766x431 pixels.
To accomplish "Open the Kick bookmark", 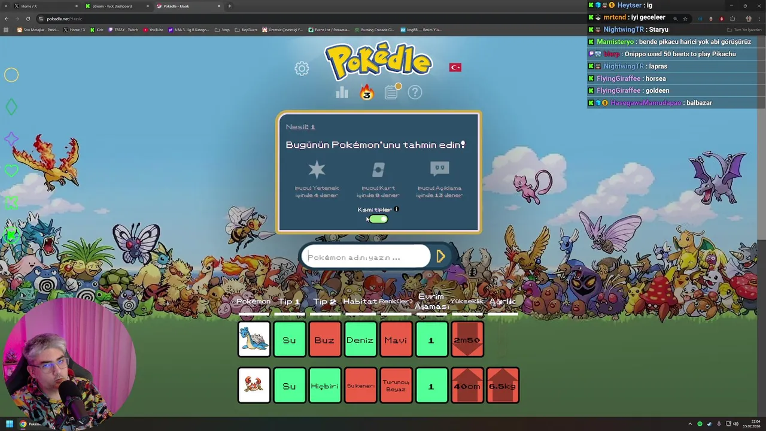I will pyautogui.click(x=97, y=30).
